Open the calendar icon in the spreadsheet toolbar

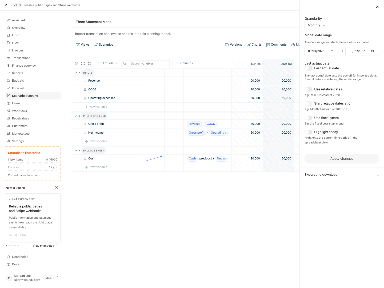coord(76,63)
